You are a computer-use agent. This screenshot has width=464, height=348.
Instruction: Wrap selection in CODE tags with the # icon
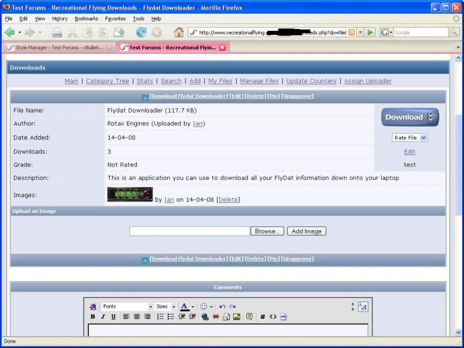262,317
